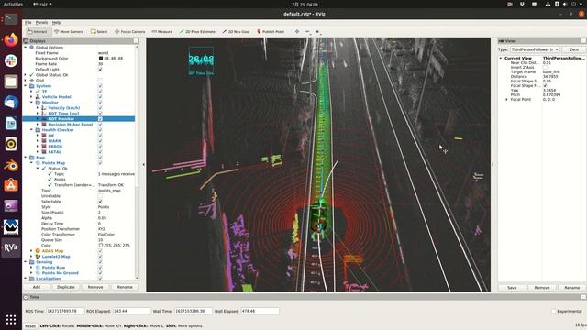Expand the ADAS Map entry

32,251
